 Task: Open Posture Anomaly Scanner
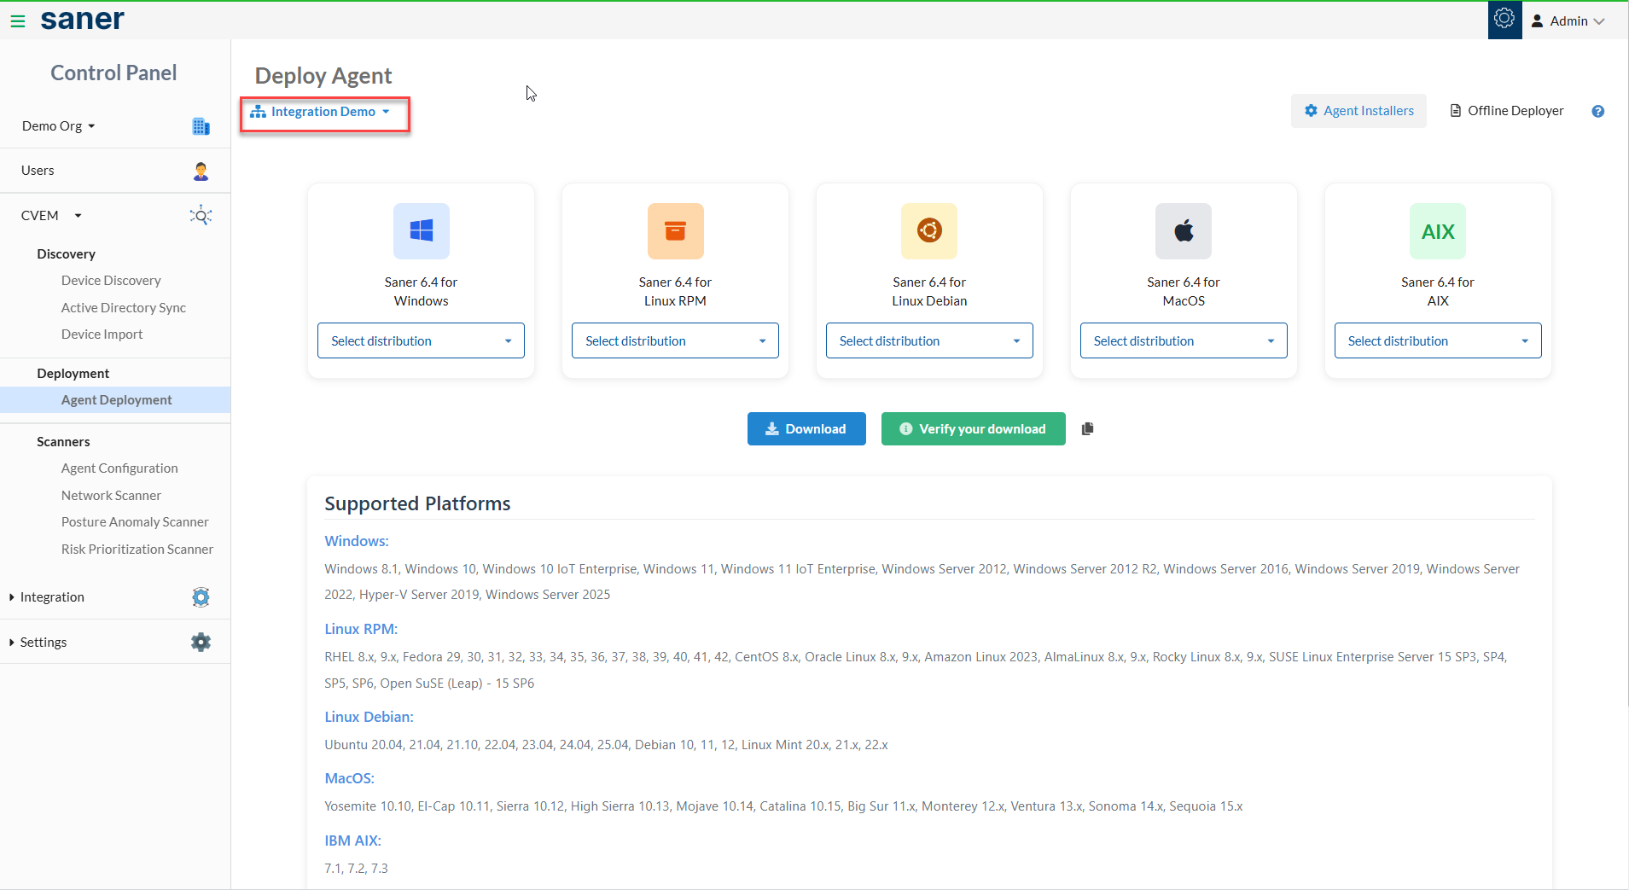point(135,522)
